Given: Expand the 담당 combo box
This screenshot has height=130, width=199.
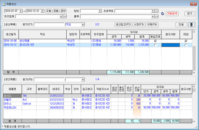Looking at the screenshot, I should point(100,11).
